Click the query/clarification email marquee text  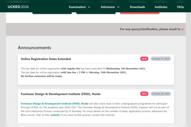(x=150, y=29)
